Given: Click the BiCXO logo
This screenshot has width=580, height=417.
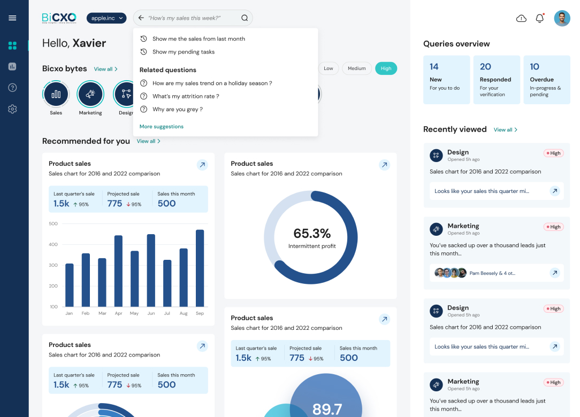Looking at the screenshot, I should 59,18.
